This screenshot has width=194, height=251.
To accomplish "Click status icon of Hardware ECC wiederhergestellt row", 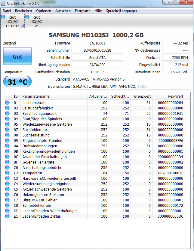I will click(7, 178).
